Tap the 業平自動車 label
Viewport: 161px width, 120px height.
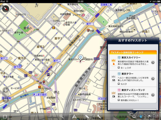pyautogui.click(x=85, y=94)
